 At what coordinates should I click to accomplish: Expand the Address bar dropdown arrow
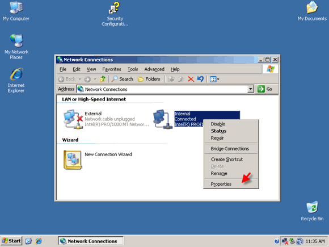click(x=251, y=89)
